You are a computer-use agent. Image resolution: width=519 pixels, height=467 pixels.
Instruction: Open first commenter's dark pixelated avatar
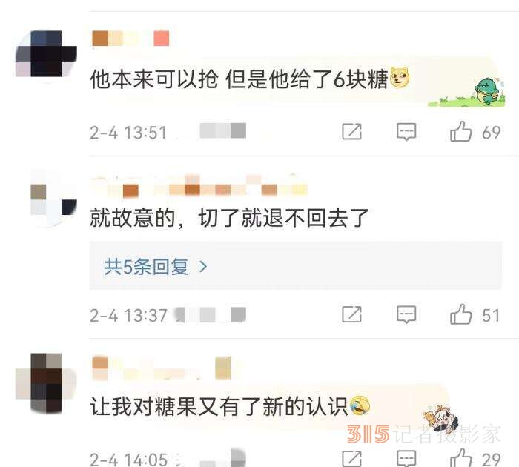point(46,54)
